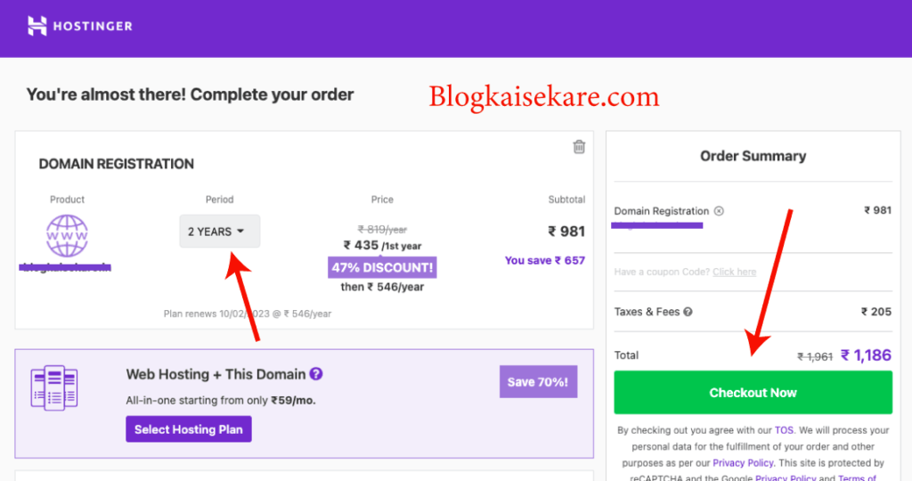Open the 2 YEARS period dropdown
This screenshot has width=912, height=481.
[220, 232]
